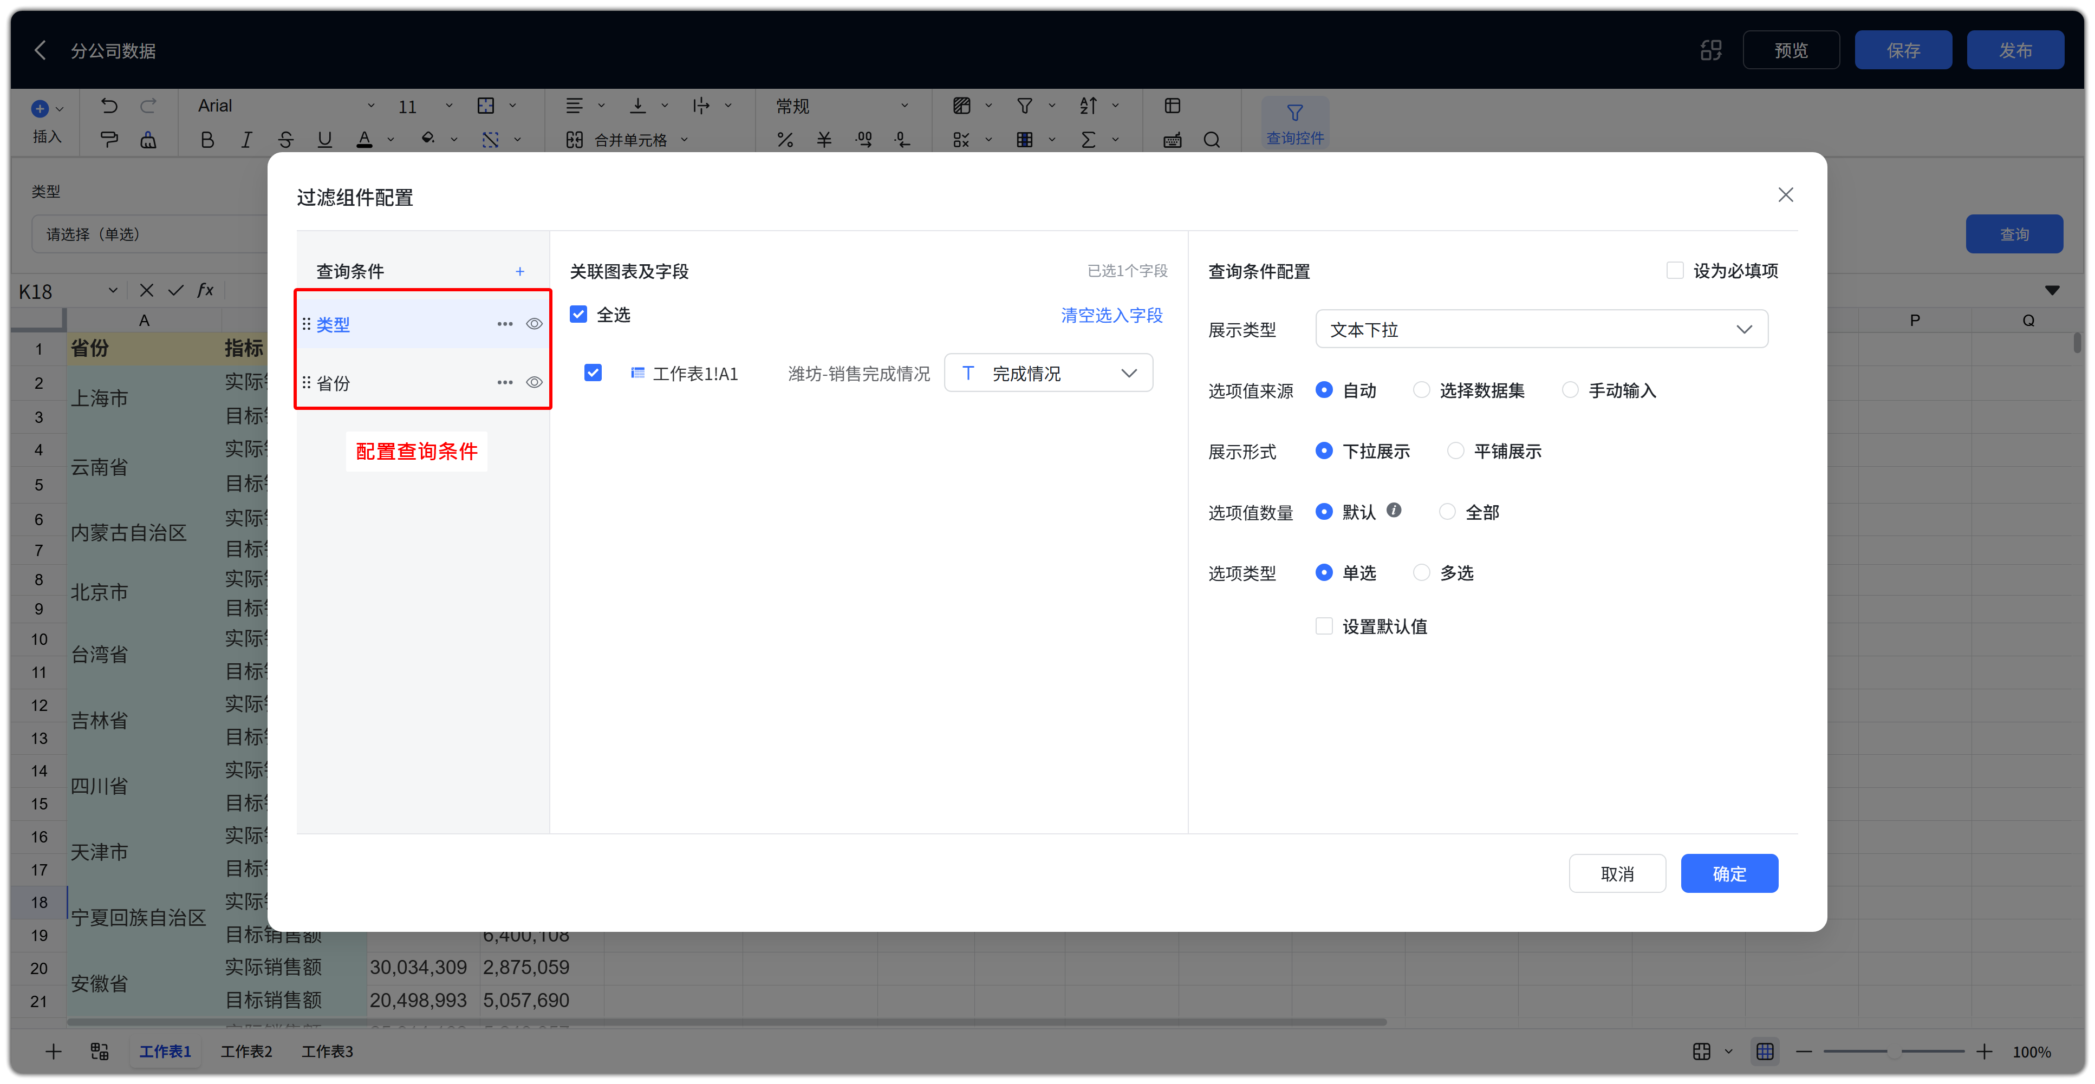Image resolution: width=2095 pixels, height=1084 pixels.
Task: Select 多选 radio option
Action: click(x=1421, y=572)
